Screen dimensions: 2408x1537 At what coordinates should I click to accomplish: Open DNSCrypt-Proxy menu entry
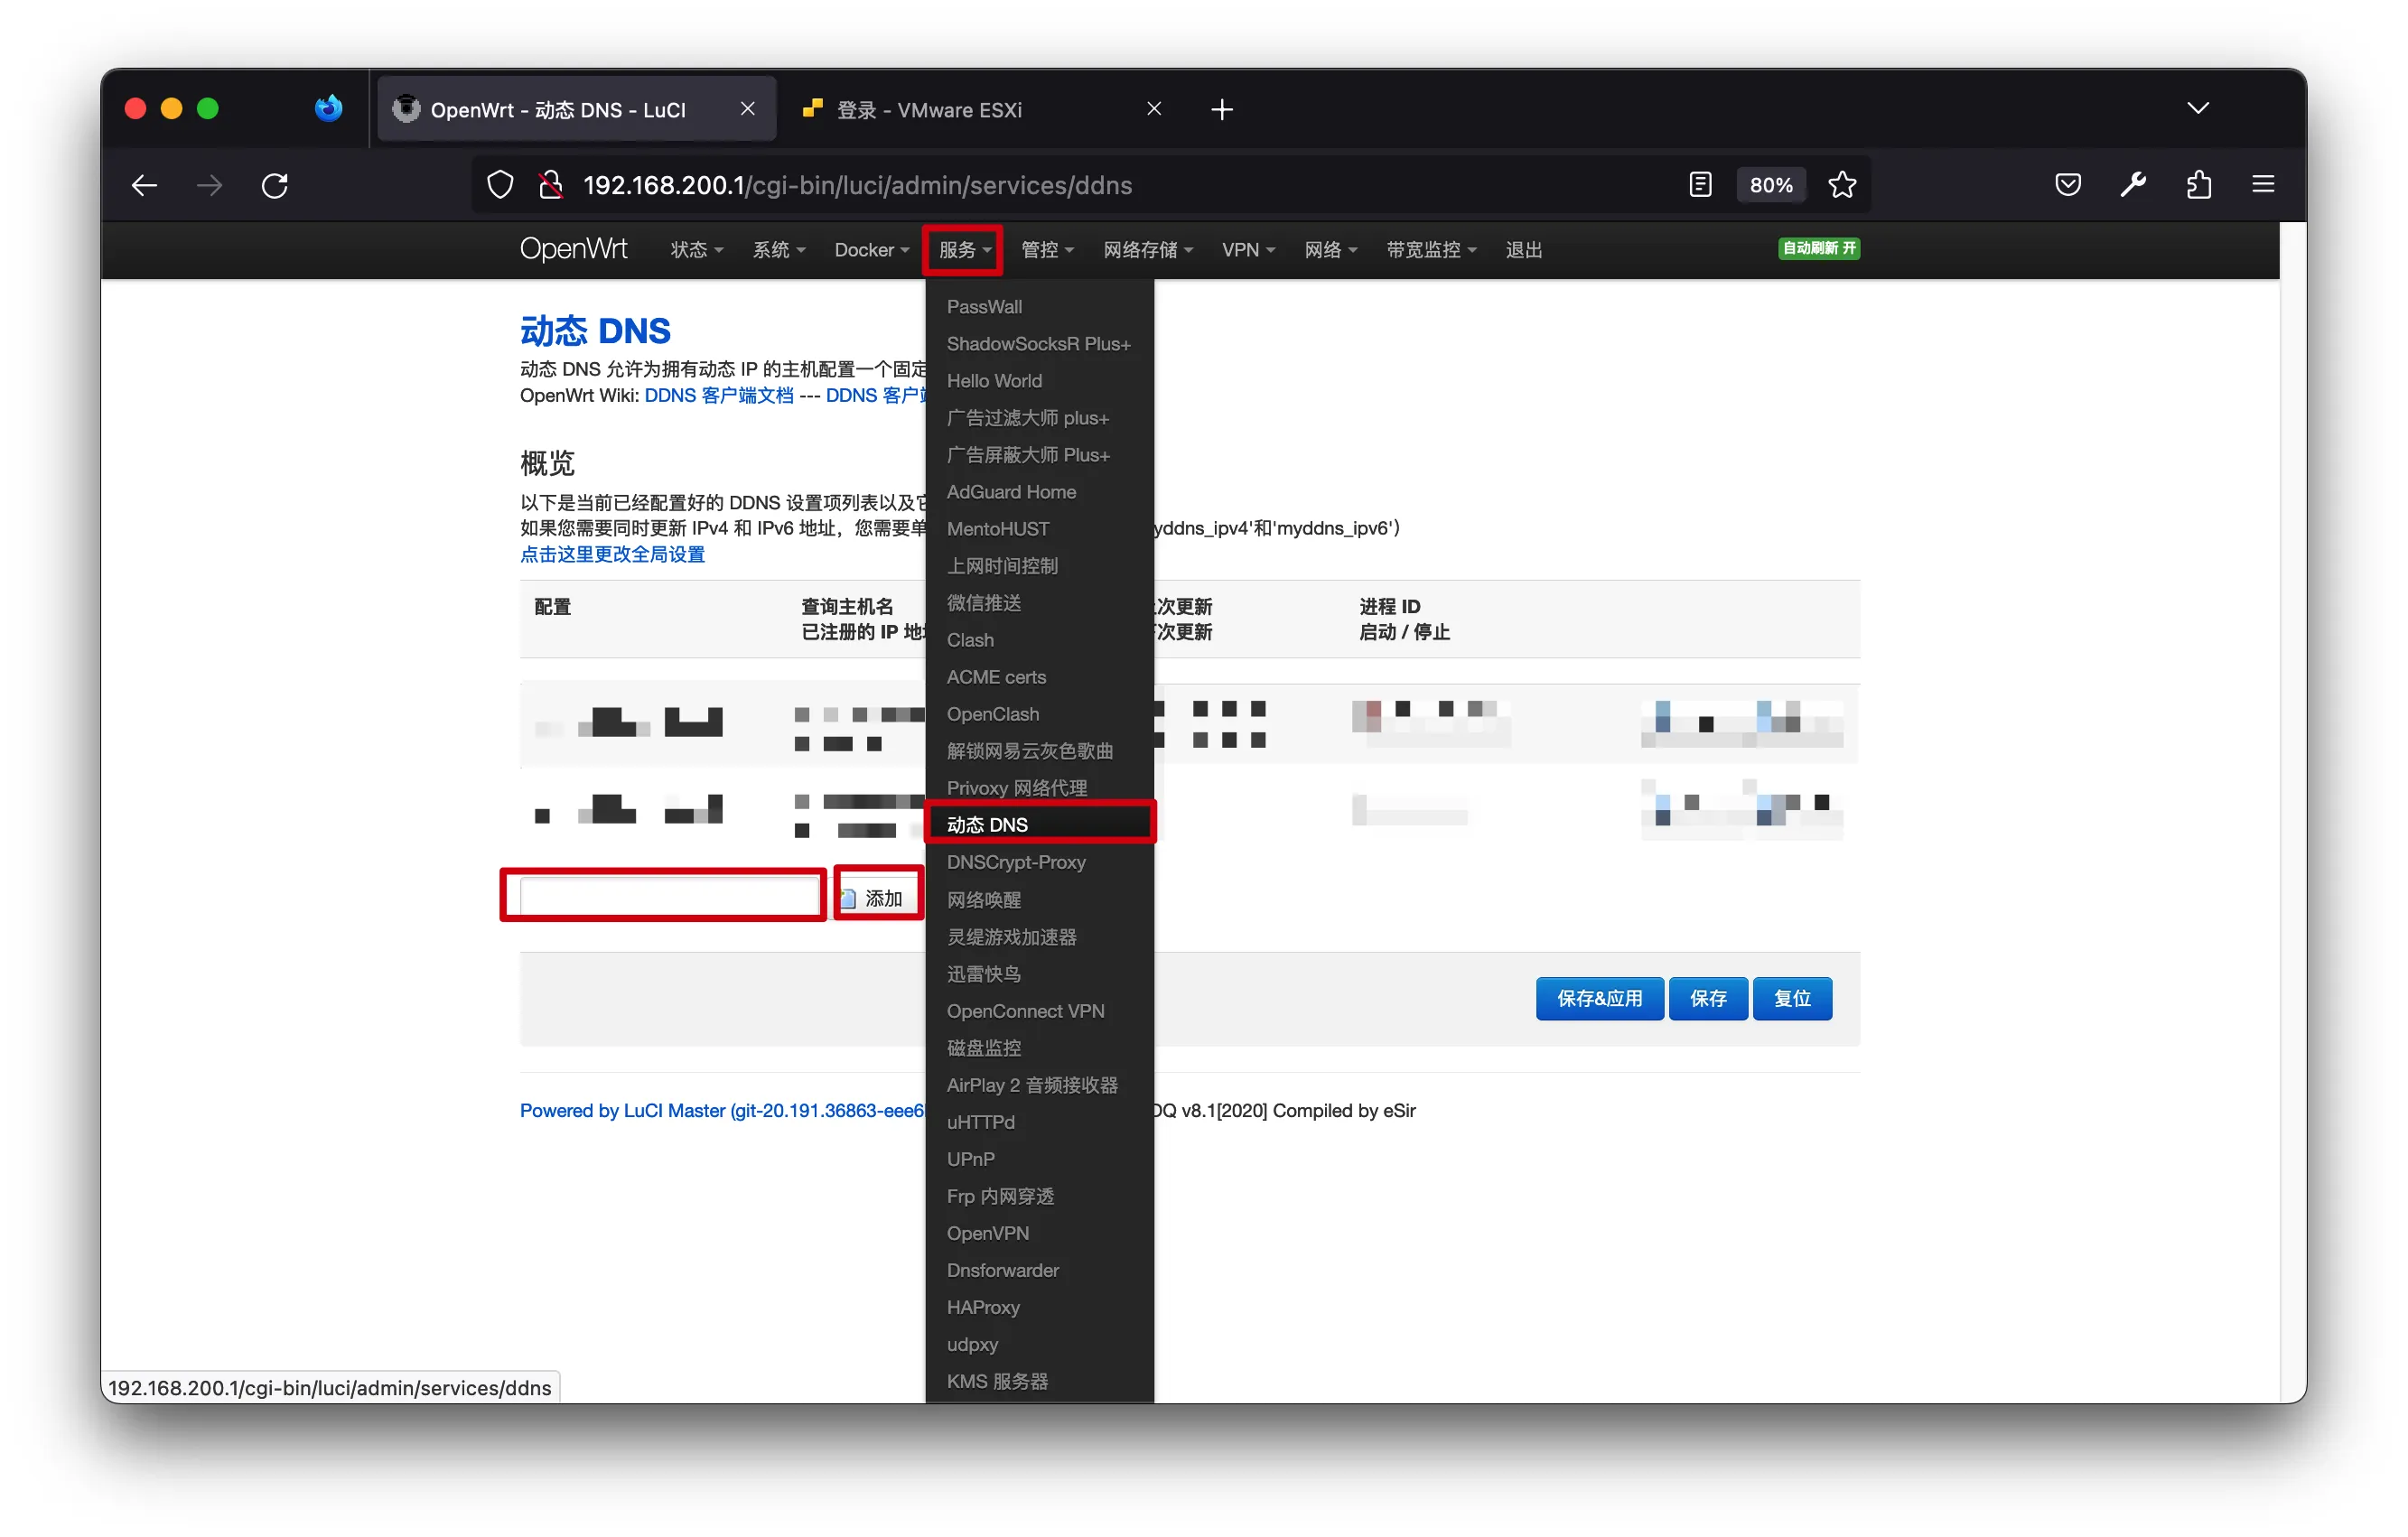(1039, 862)
